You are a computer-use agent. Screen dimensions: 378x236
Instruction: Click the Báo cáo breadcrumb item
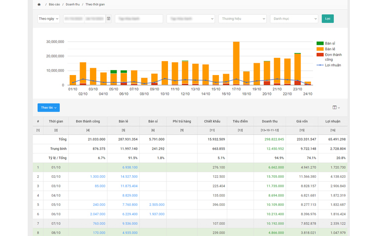[x=54, y=4]
